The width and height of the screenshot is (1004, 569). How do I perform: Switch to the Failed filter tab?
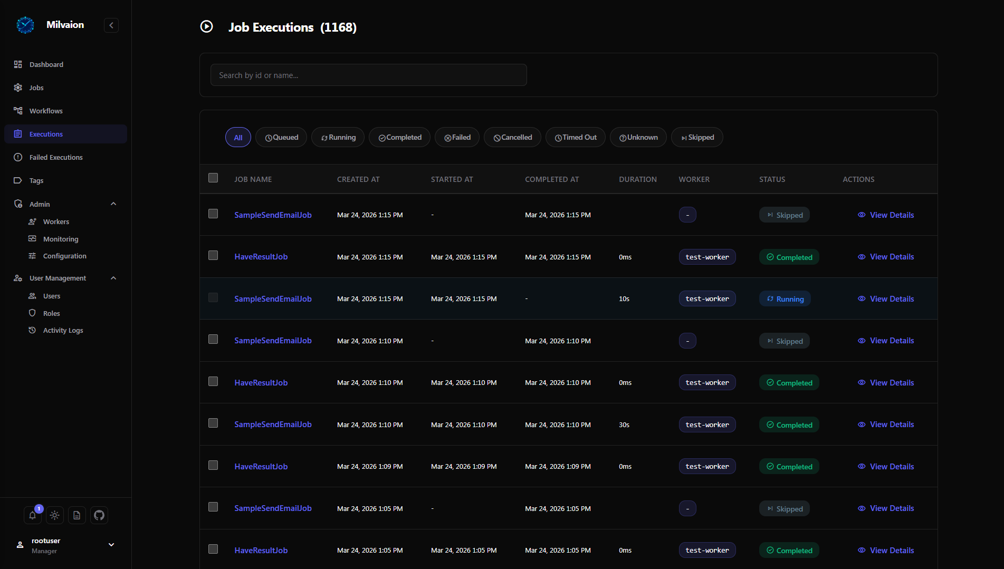(x=457, y=137)
